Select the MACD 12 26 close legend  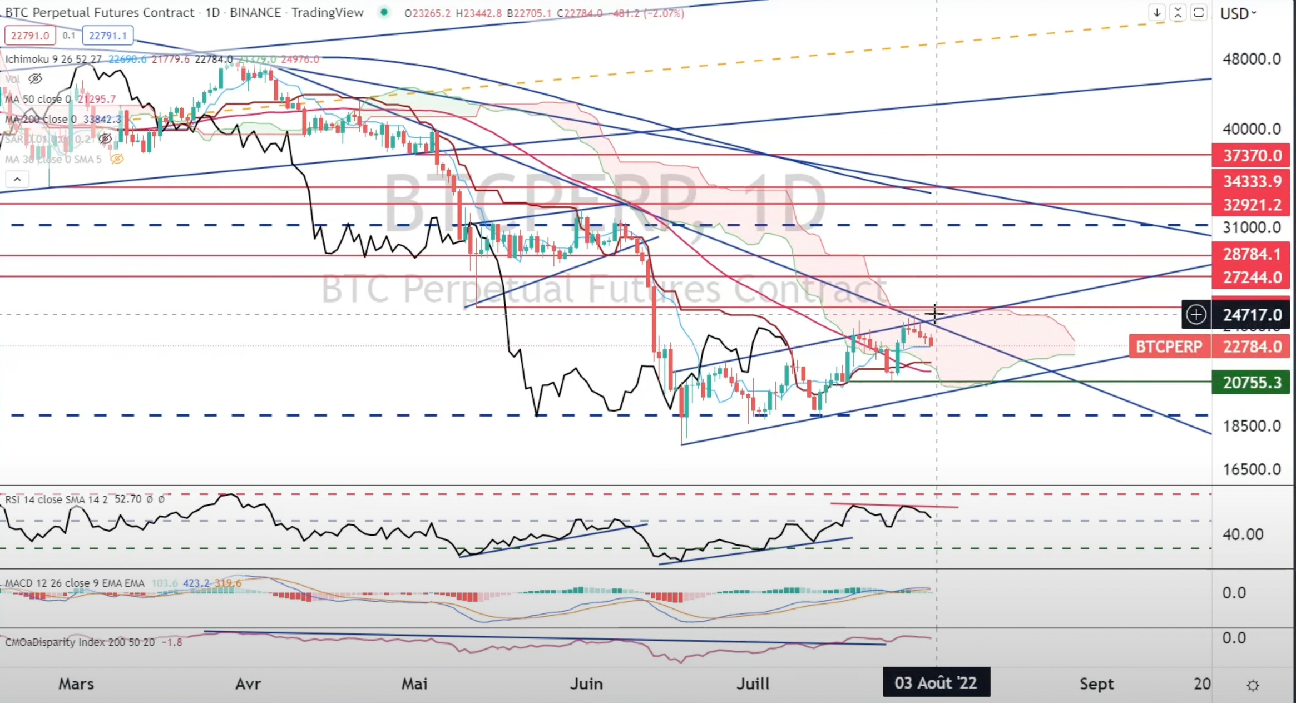click(75, 583)
